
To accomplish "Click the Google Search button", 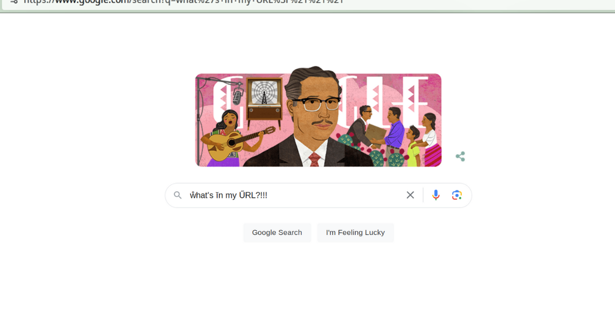I will pos(277,232).
